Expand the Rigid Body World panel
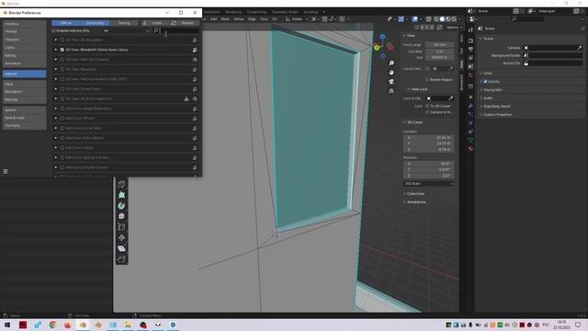The height and width of the screenshot is (331, 588). pyautogui.click(x=496, y=107)
